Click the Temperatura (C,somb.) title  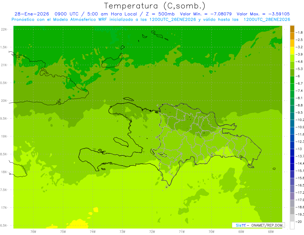pos(155,6)
